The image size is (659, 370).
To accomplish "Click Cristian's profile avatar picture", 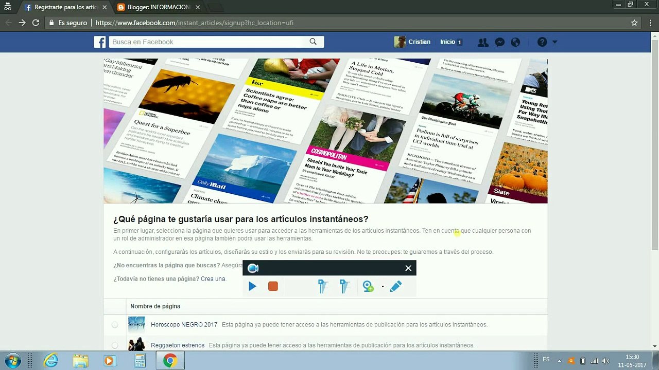I will (400, 42).
